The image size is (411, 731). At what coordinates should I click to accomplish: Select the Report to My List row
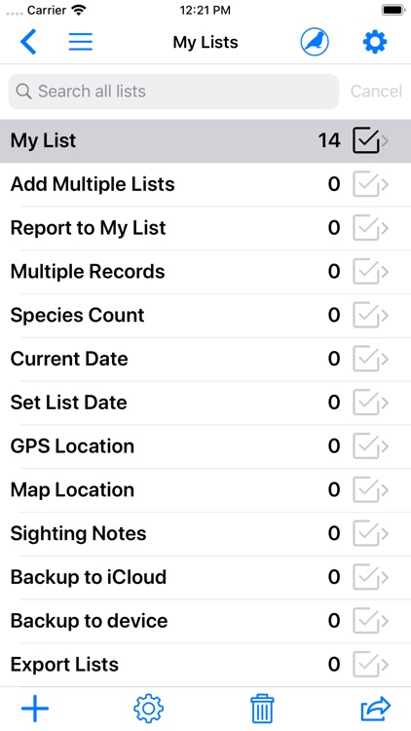click(205, 228)
